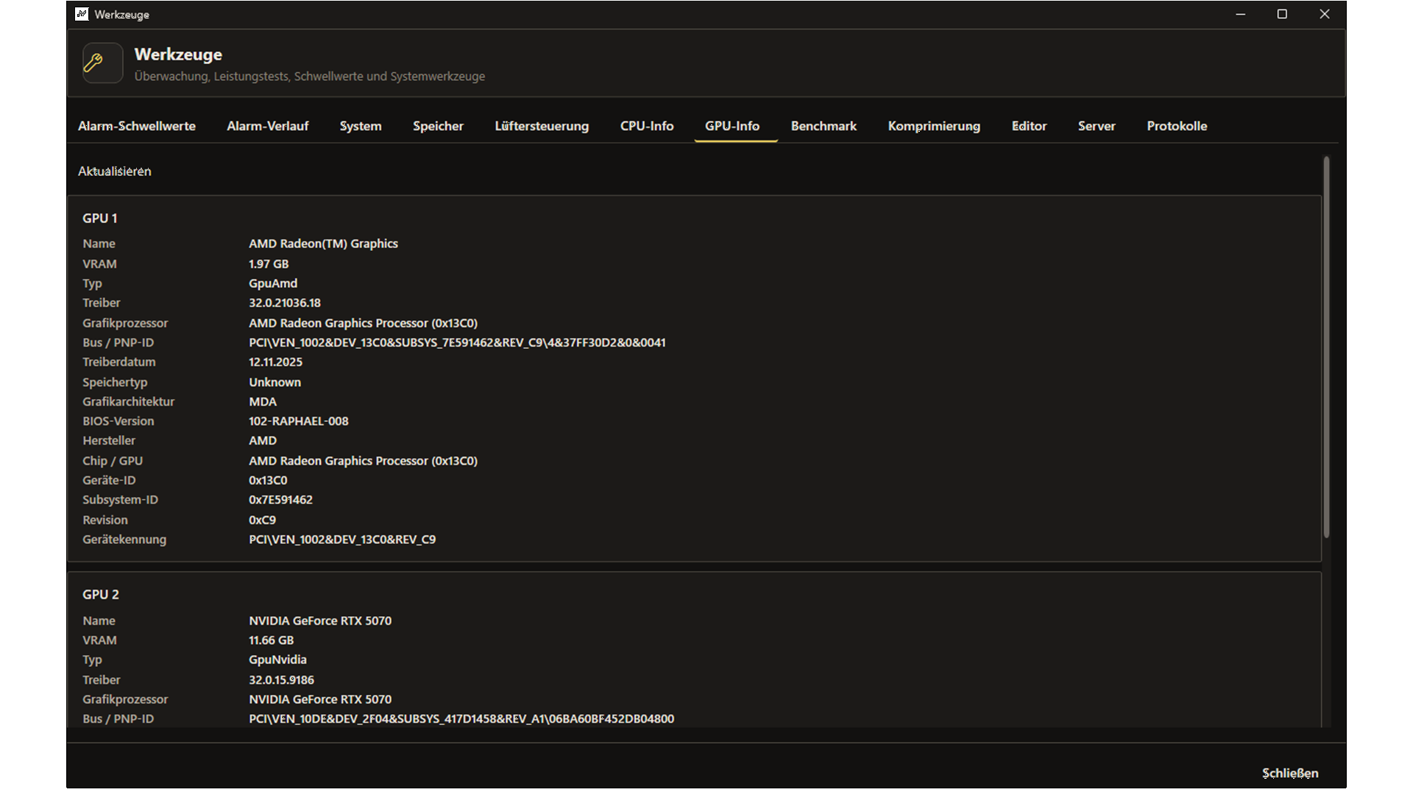Click Hersteller value AMD
Image resolution: width=1413 pixels, height=795 pixels.
tap(263, 440)
